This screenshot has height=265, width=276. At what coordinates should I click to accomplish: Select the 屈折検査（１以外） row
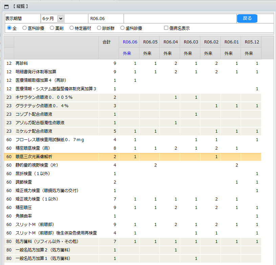[x=132, y=174]
